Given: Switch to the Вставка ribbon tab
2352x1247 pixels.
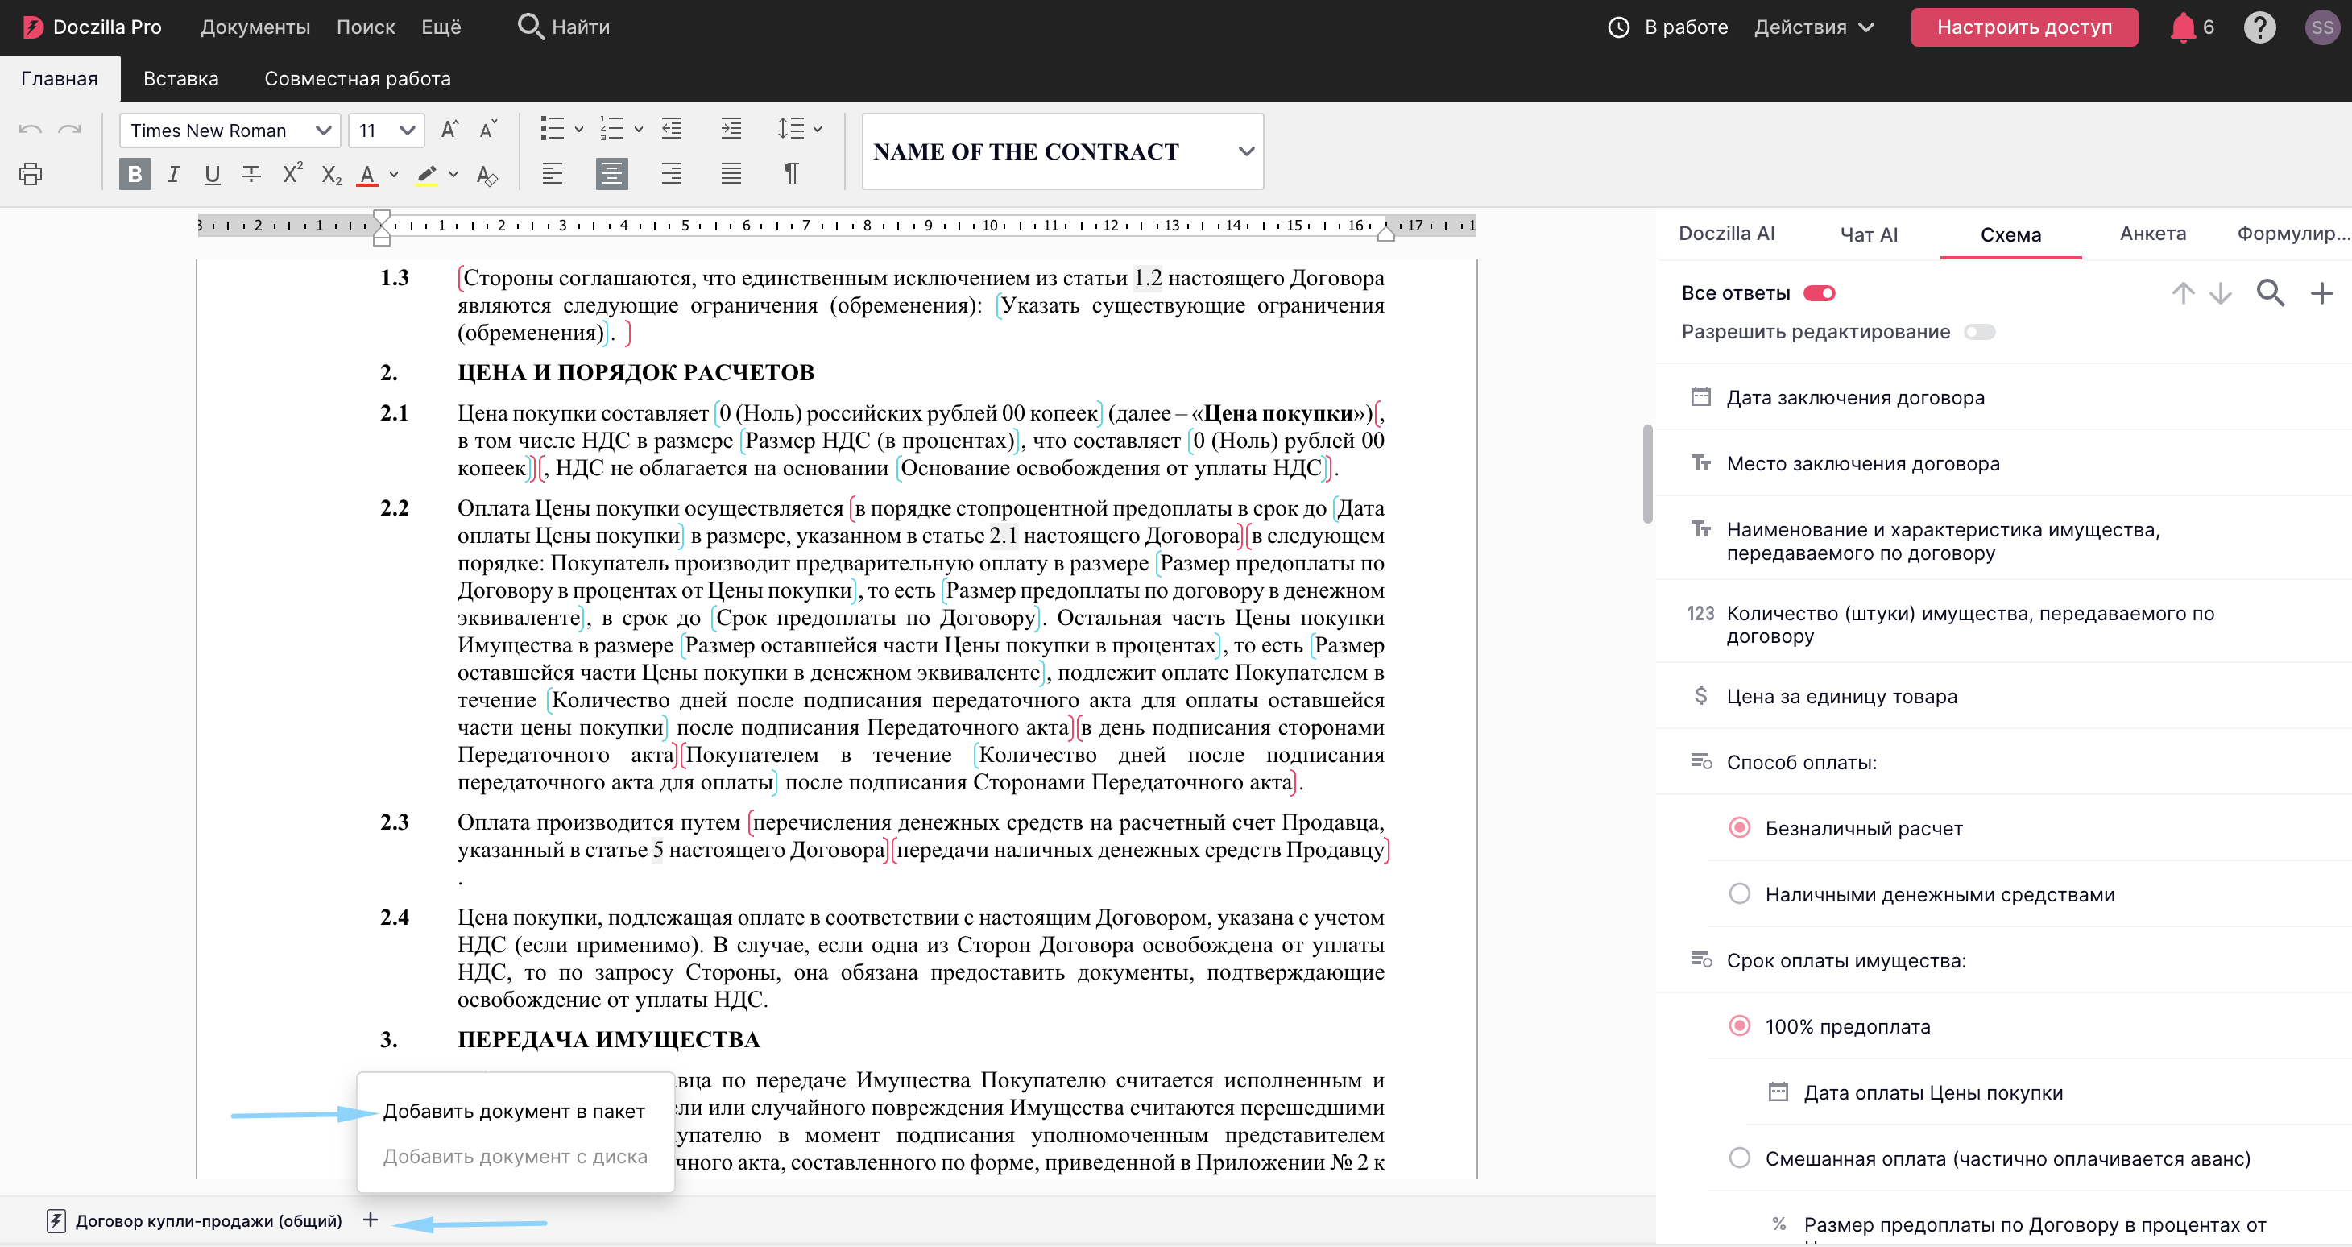Looking at the screenshot, I should [x=180, y=78].
